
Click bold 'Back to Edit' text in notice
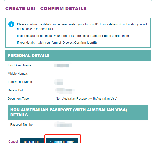[99, 36]
